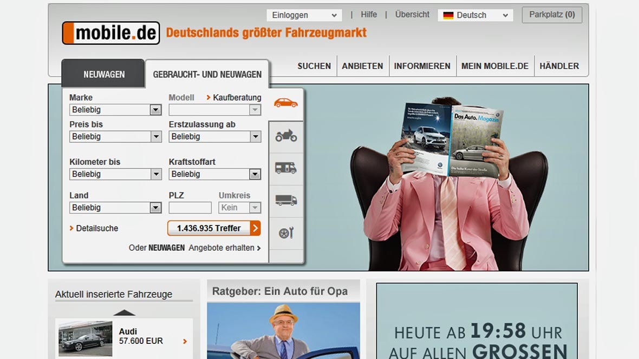This screenshot has height=359, width=639.
Task: Click the Ratgeber: Ein Auto für Opa heading
Action: [x=280, y=291]
